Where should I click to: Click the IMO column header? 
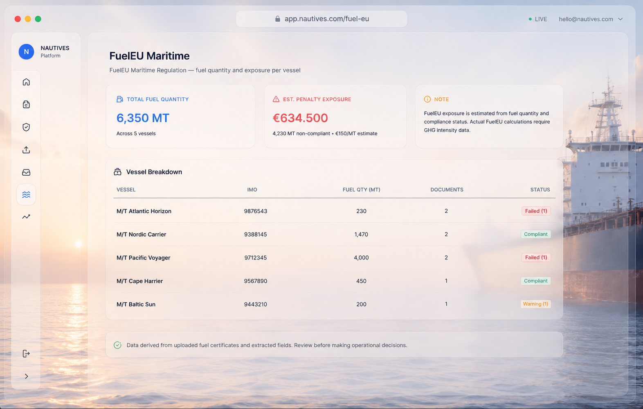[x=252, y=190]
